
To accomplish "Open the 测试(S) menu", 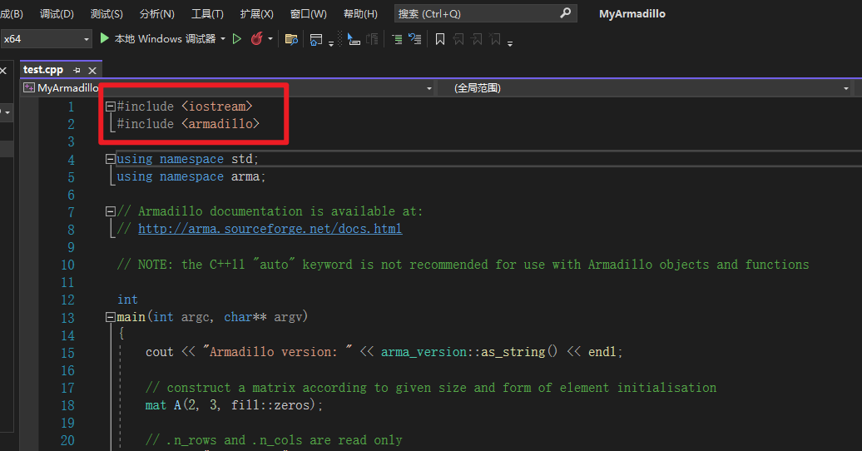I will [x=107, y=14].
